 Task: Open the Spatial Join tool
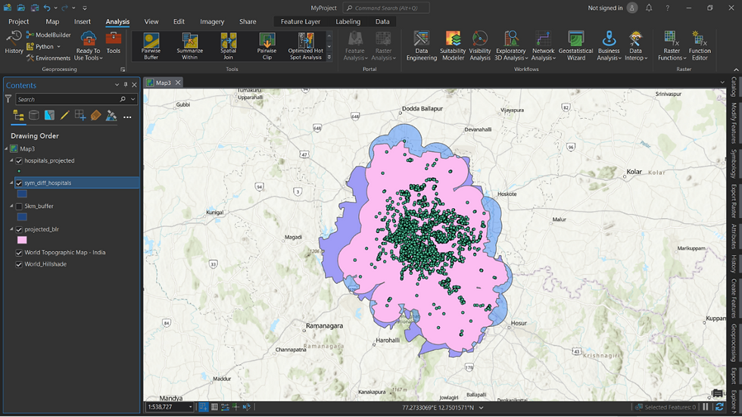(228, 46)
